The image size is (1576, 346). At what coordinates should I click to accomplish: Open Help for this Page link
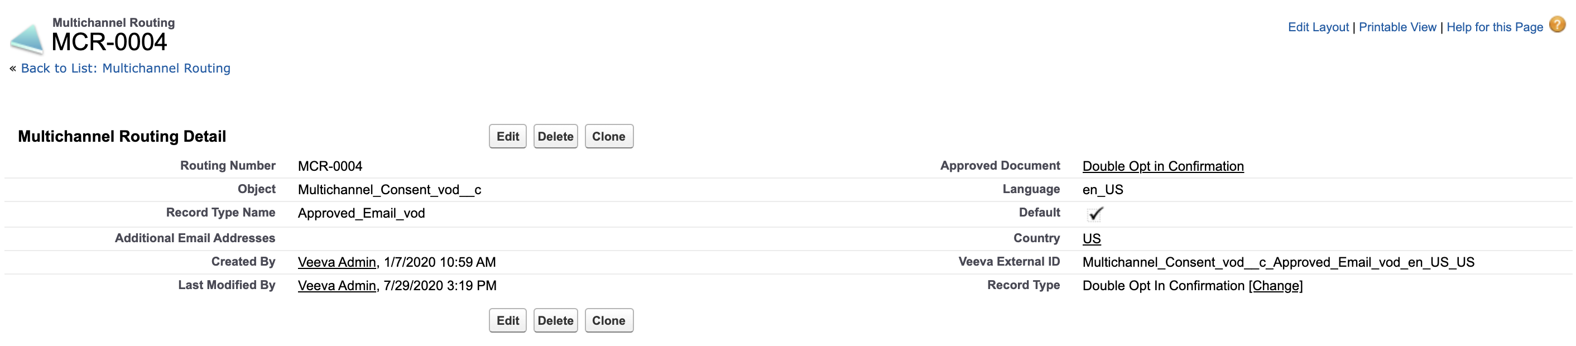point(1494,27)
